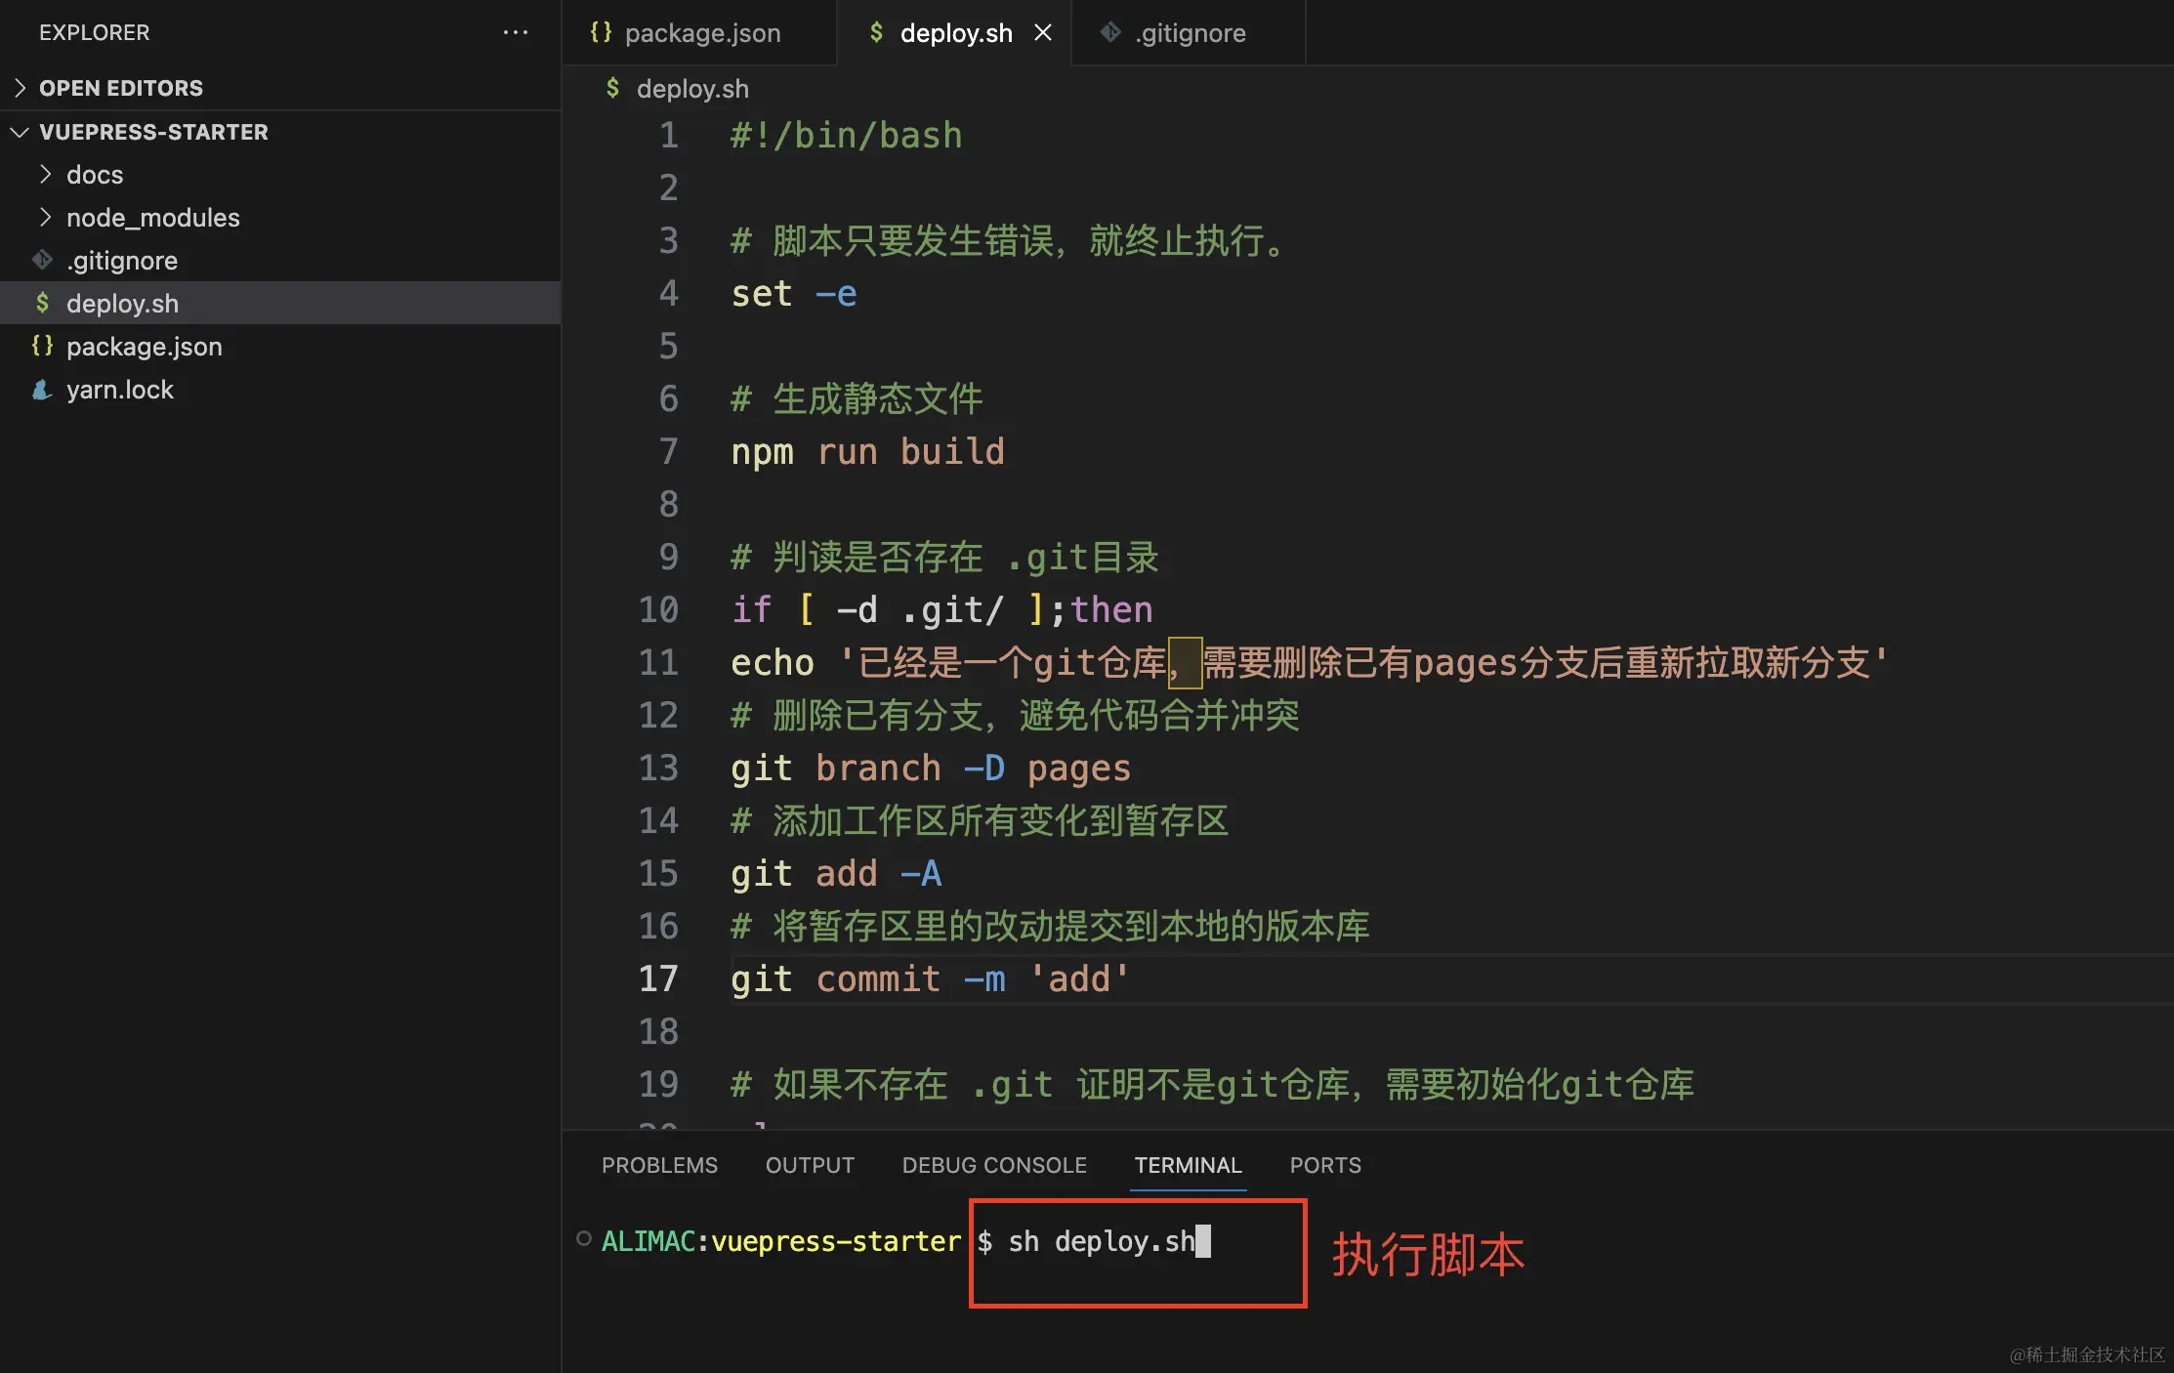This screenshot has width=2174, height=1373.
Task: Close the deploy.sh editor tab
Action: [1043, 32]
